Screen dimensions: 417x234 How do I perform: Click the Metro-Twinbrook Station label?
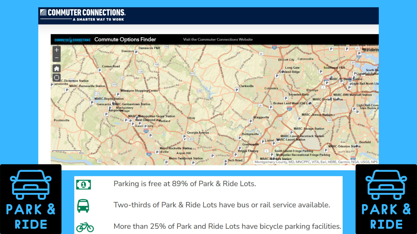[x=186, y=158]
